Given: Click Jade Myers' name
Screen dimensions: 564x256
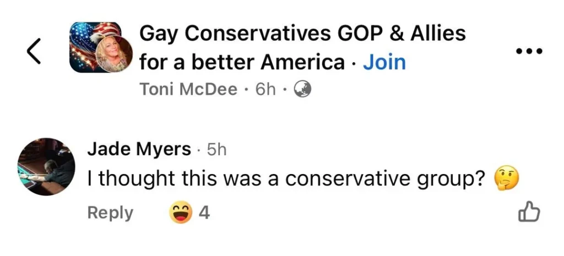Looking at the screenshot, I should tap(139, 149).
